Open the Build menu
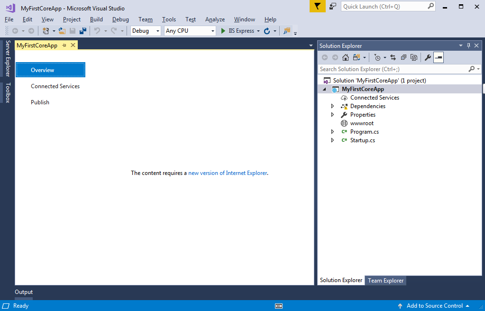 [97, 19]
